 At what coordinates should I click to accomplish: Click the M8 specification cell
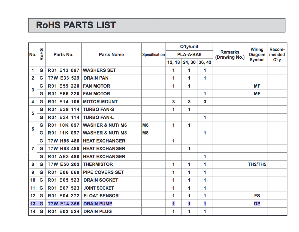pos(145,133)
